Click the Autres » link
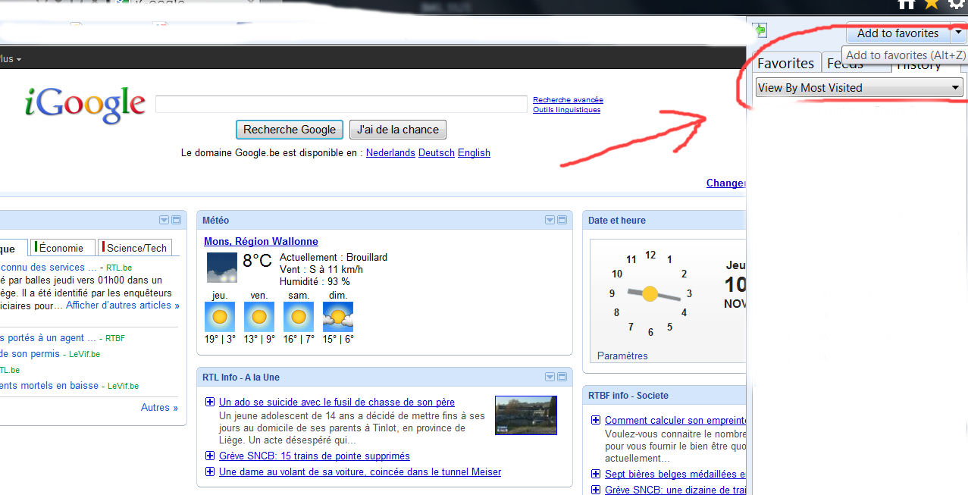968x495 pixels. (x=159, y=408)
